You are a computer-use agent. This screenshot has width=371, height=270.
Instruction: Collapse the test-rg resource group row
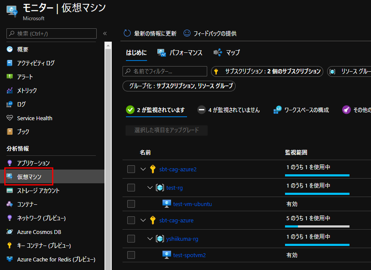(x=150, y=188)
